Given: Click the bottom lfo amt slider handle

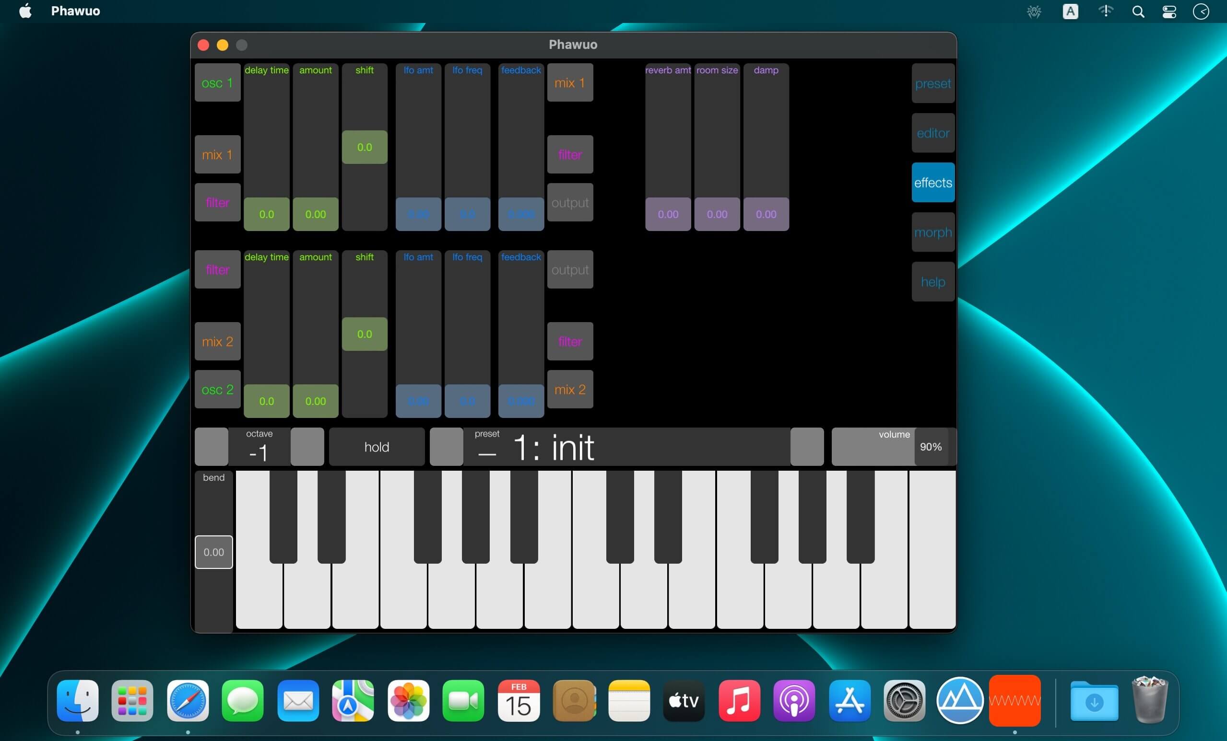Looking at the screenshot, I should pyautogui.click(x=418, y=401).
